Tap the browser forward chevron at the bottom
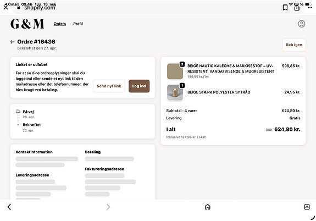 pos(108,207)
